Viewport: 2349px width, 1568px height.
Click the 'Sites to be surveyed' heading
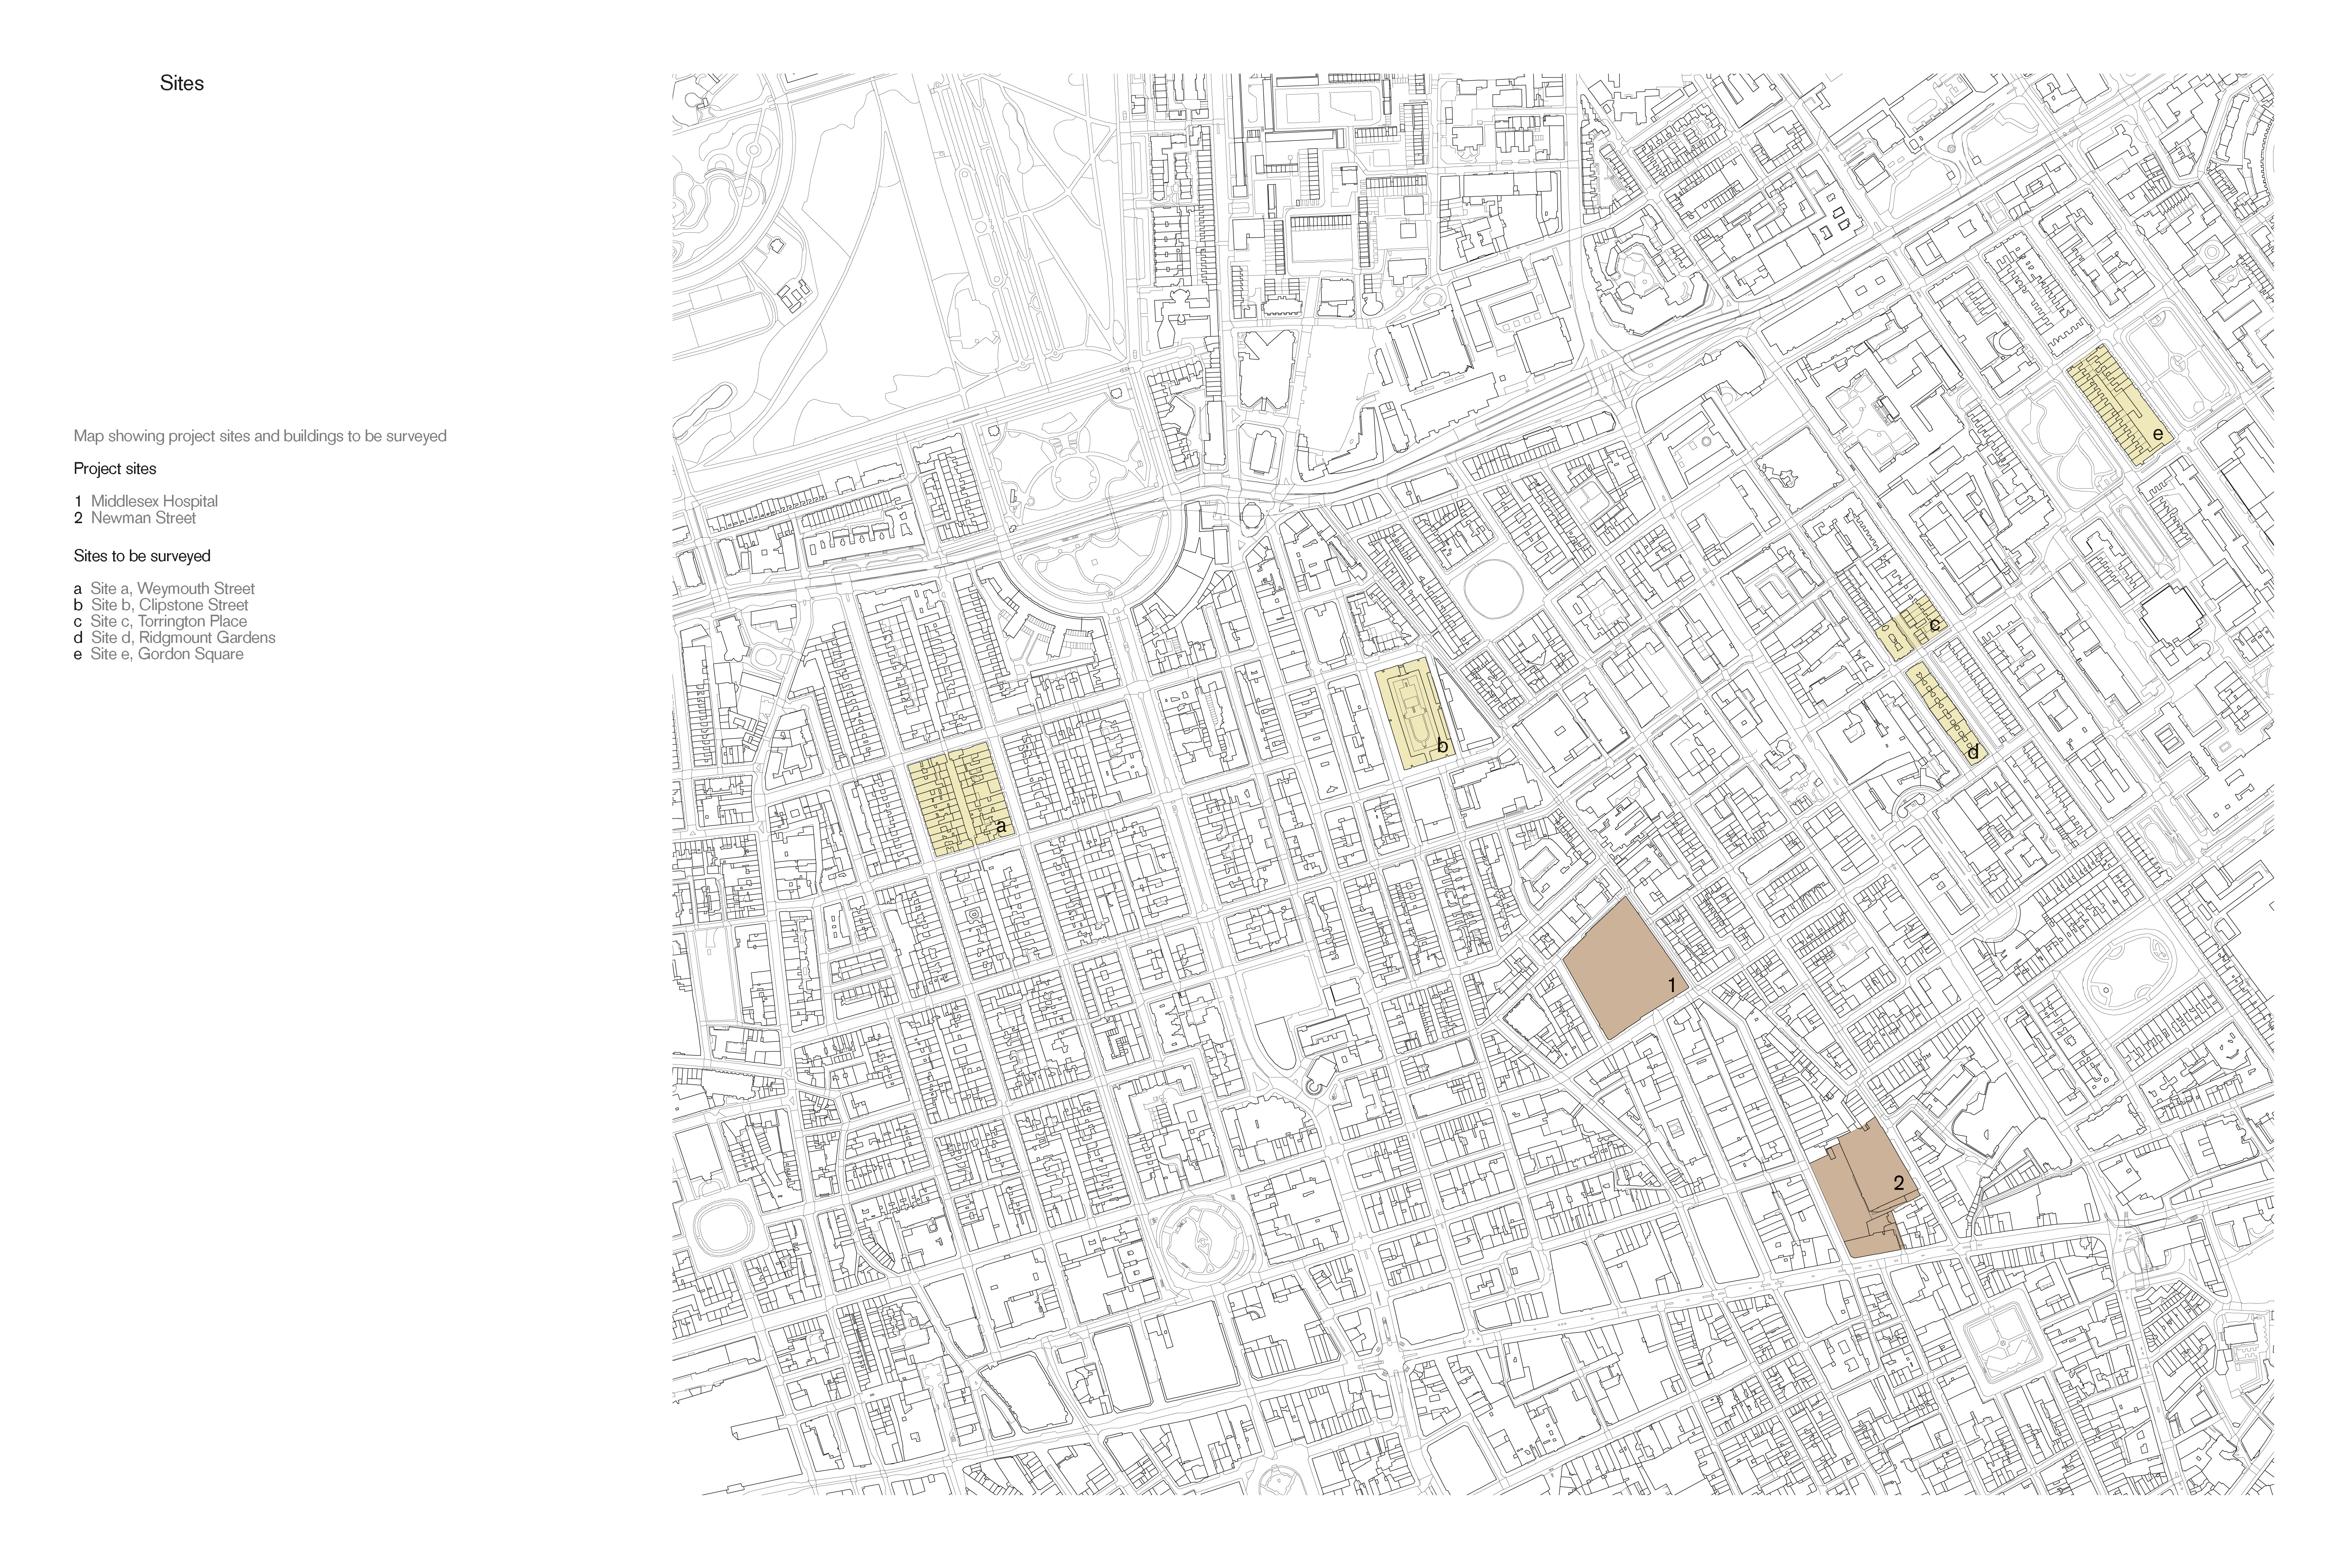142,556
